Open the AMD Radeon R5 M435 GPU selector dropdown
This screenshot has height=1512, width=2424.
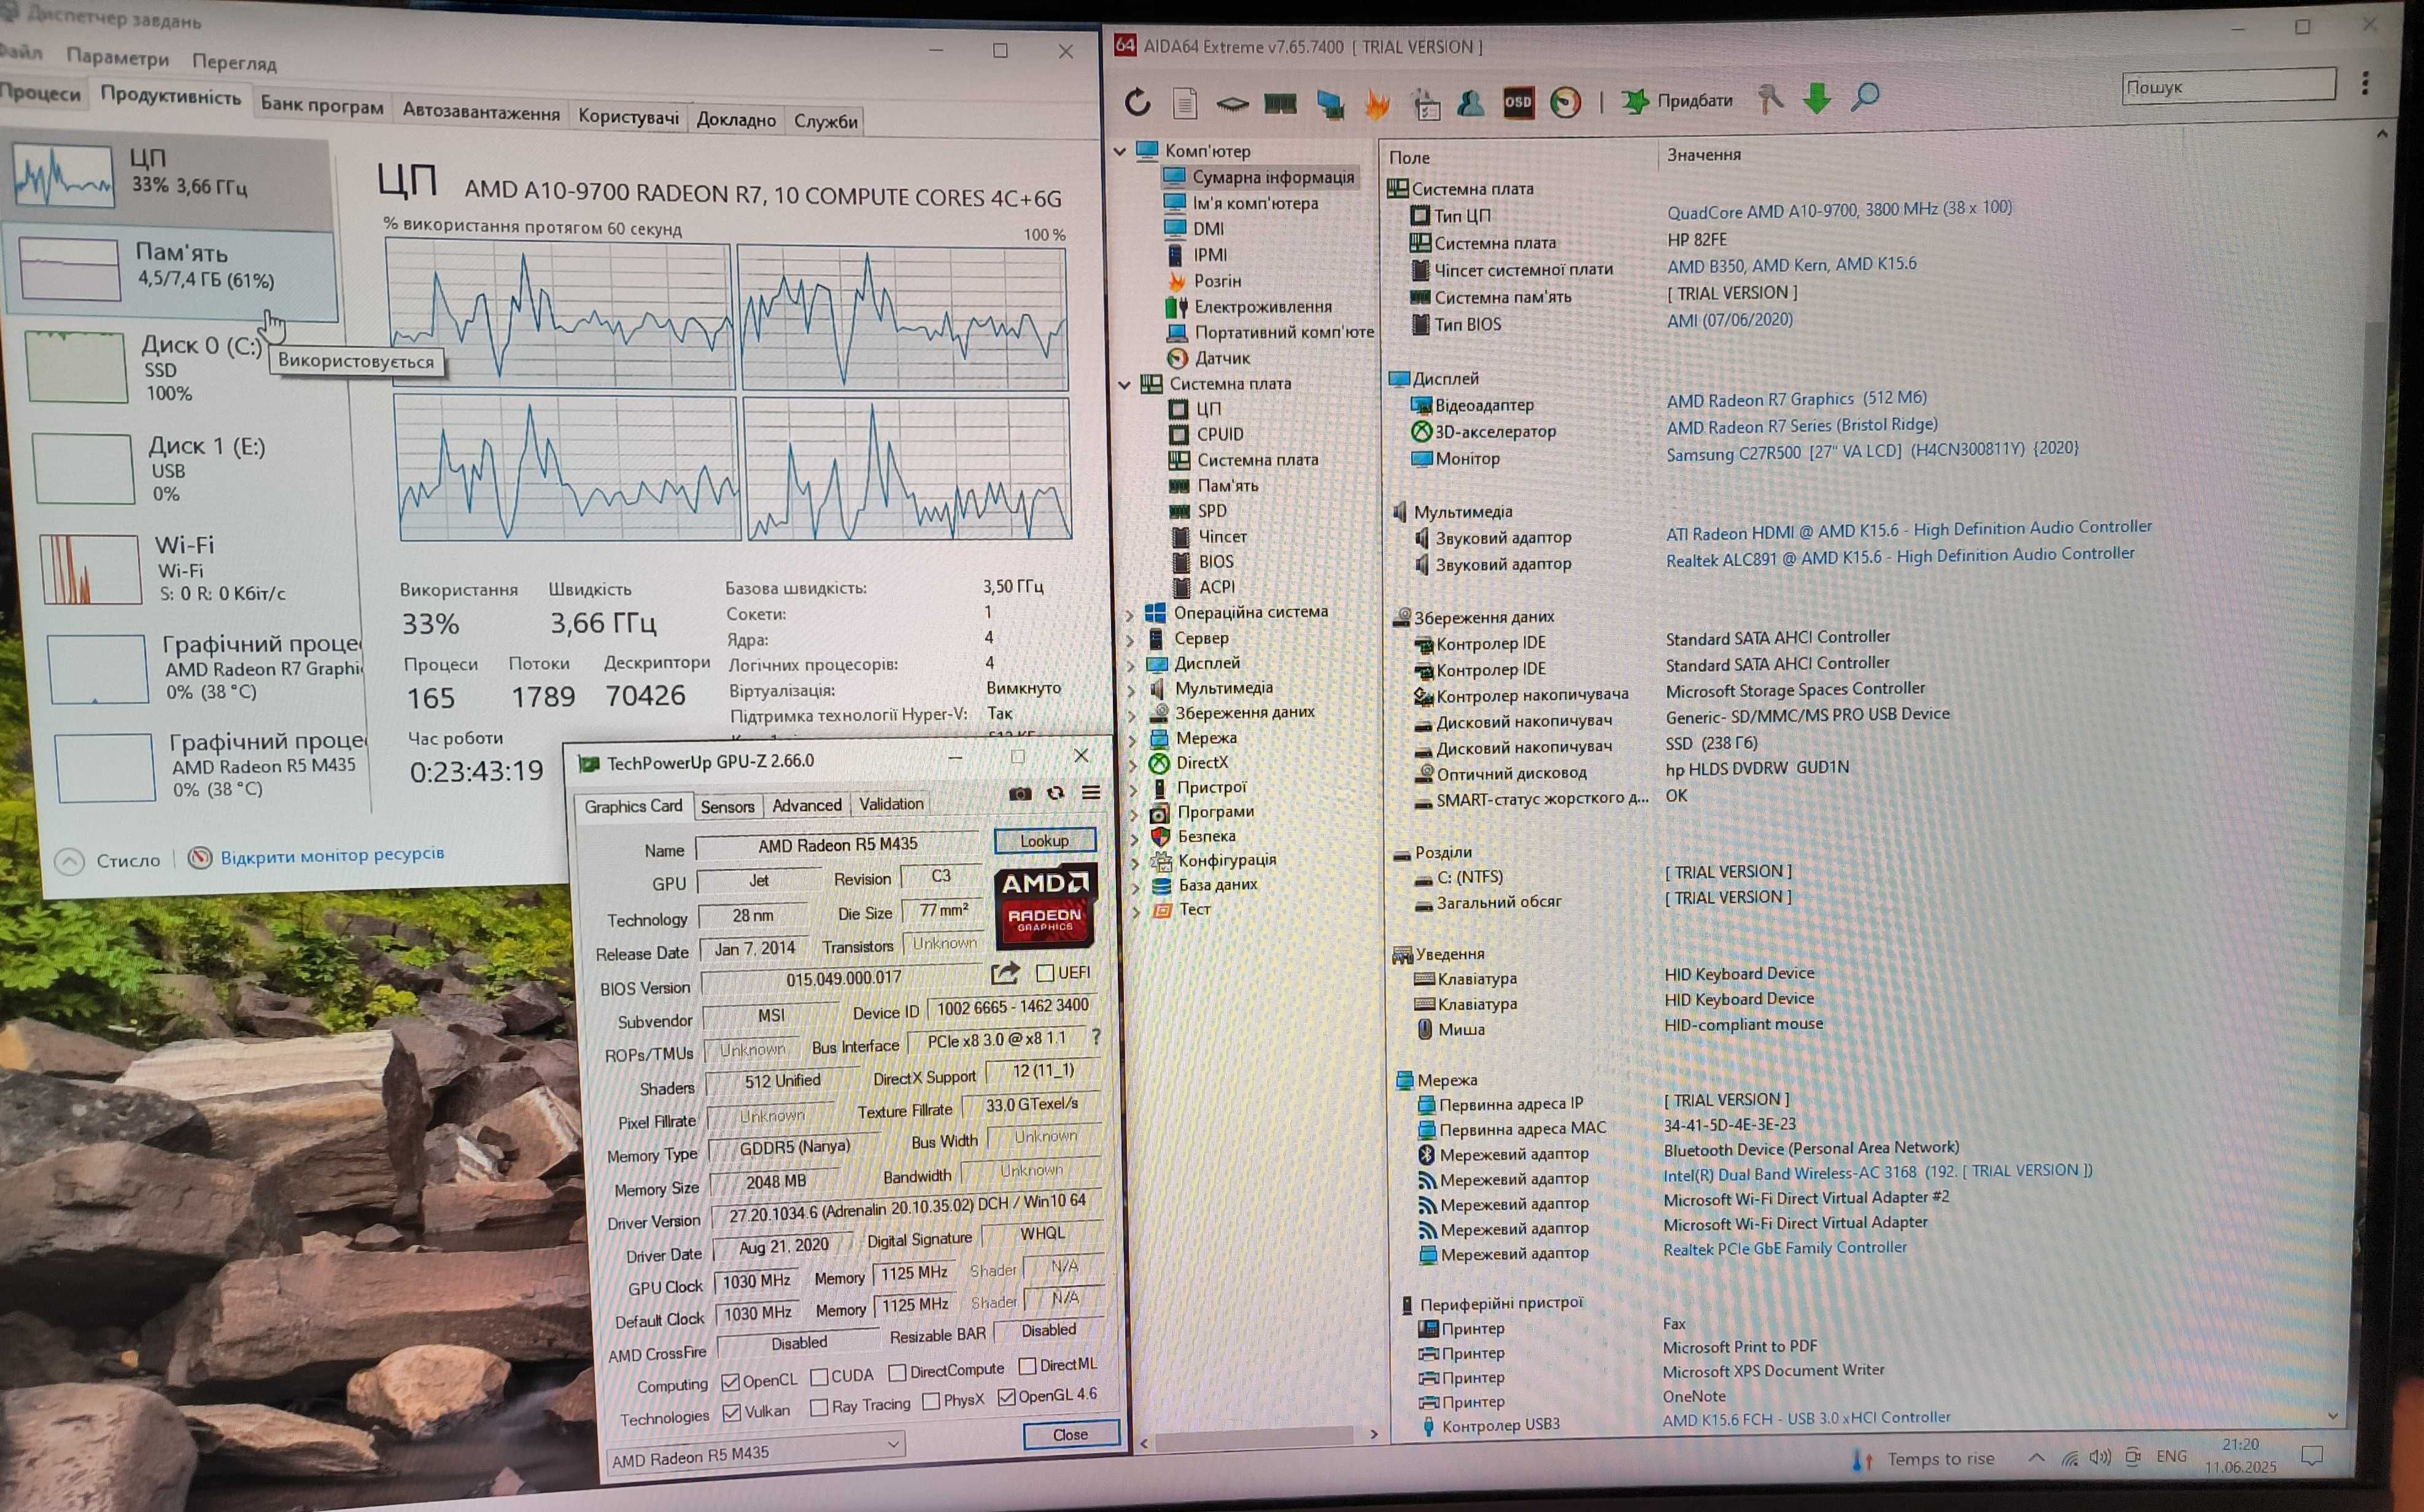pyautogui.click(x=756, y=1452)
